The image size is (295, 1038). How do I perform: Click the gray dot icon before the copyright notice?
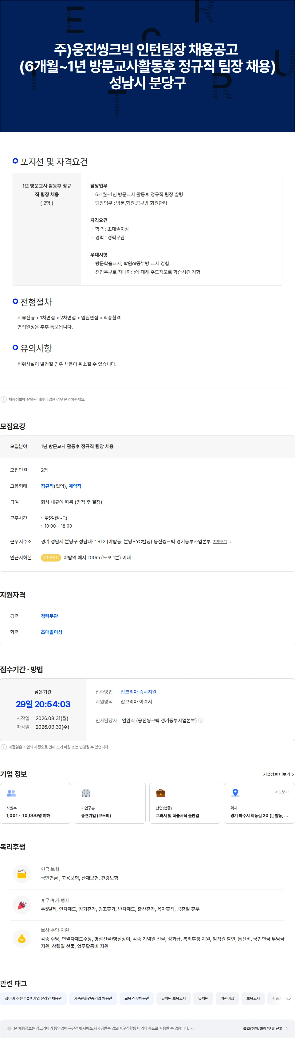click(10, 1028)
